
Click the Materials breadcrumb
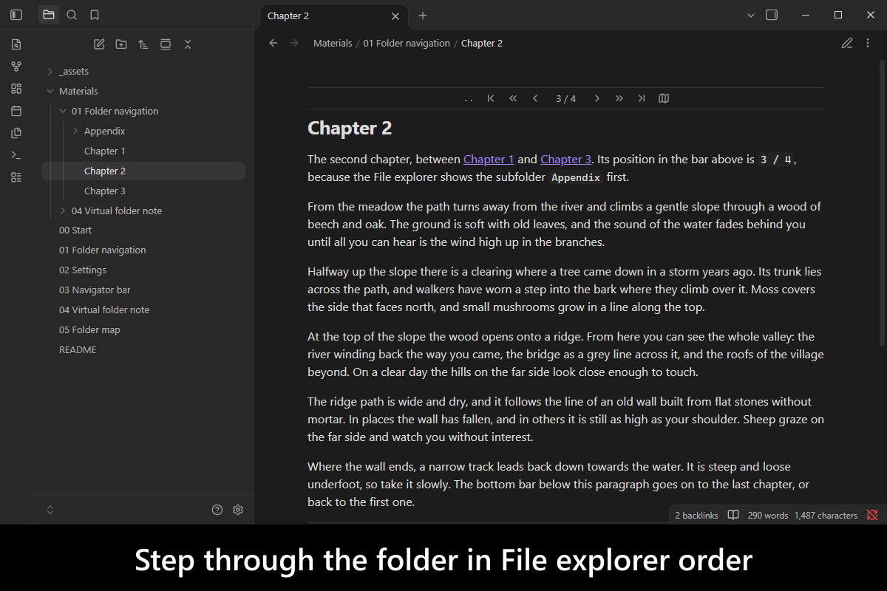[333, 43]
